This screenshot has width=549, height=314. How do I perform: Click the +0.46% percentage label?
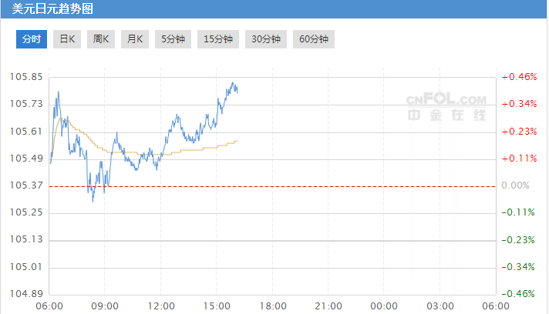click(x=519, y=77)
